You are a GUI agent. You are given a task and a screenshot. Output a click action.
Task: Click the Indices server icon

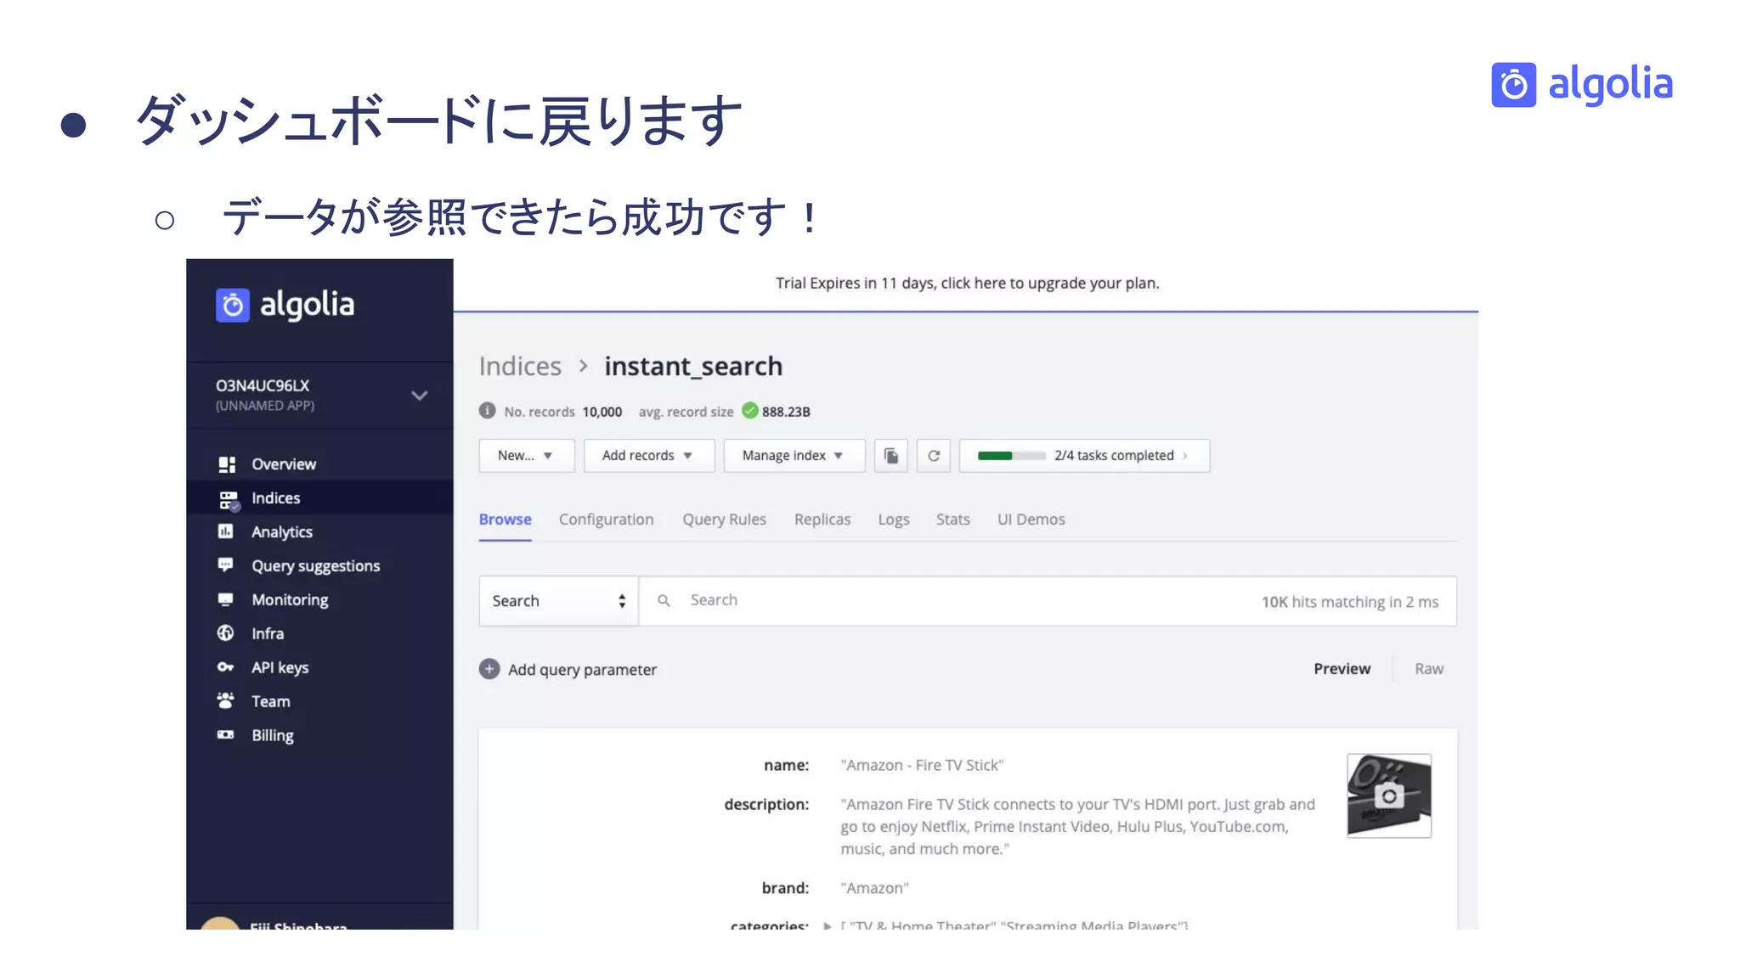(229, 500)
